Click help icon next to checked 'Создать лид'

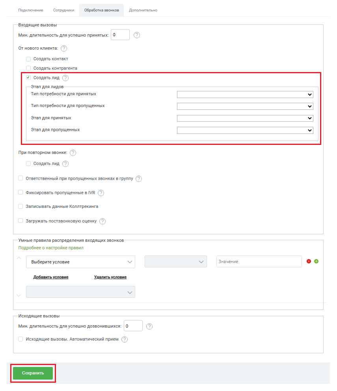pyautogui.click(x=65, y=78)
